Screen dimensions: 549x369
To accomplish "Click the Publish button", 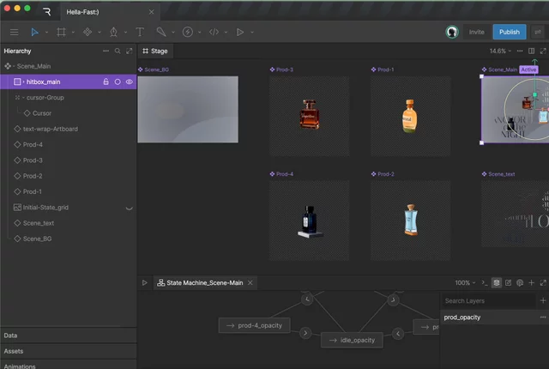I will [x=510, y=33].
